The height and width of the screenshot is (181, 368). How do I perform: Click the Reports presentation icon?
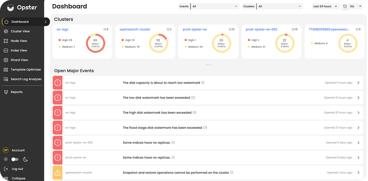click(6, 92)
